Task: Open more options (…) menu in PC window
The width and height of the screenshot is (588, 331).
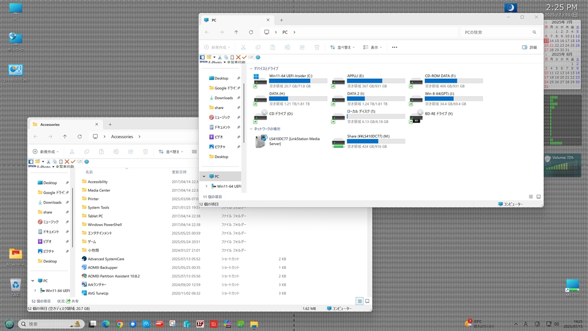Action: (x=394, y=47)
